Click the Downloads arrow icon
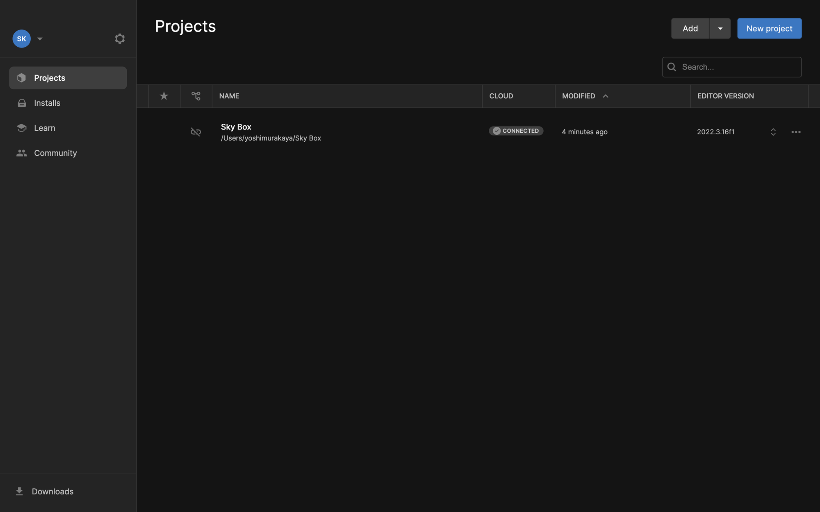 pos(19,491)
